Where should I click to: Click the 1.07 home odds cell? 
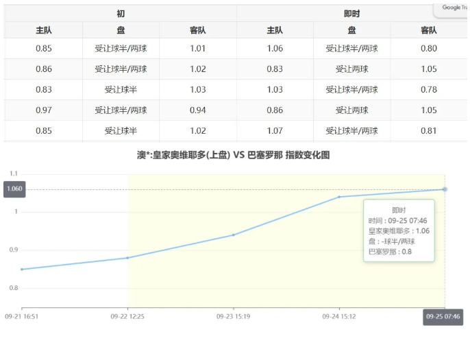tap(275, 131)
